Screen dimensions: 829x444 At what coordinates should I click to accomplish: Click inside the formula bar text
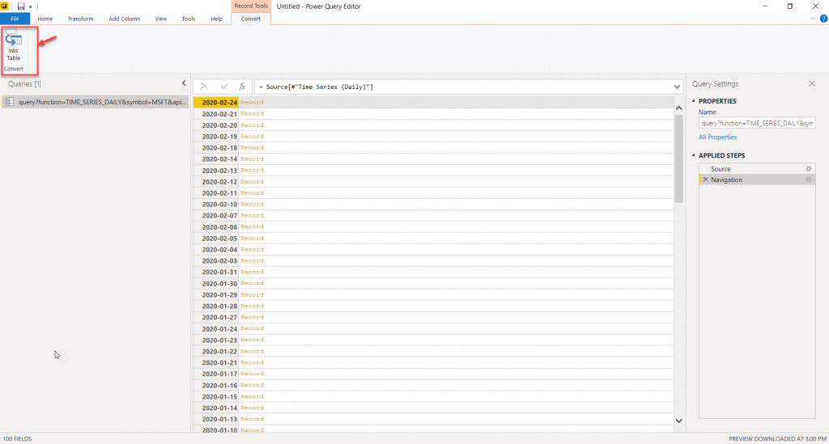tap(317, 87)
